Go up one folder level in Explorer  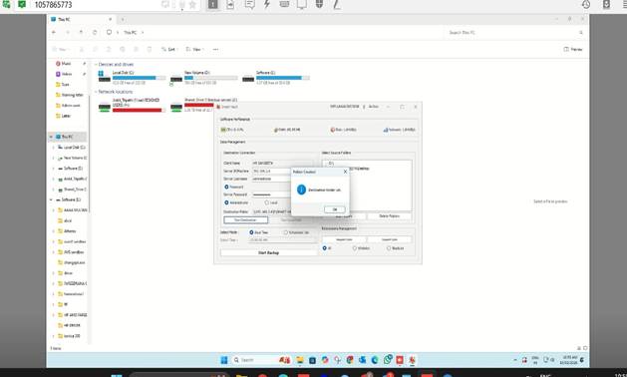pyautogui.click(x=81, y=32)
